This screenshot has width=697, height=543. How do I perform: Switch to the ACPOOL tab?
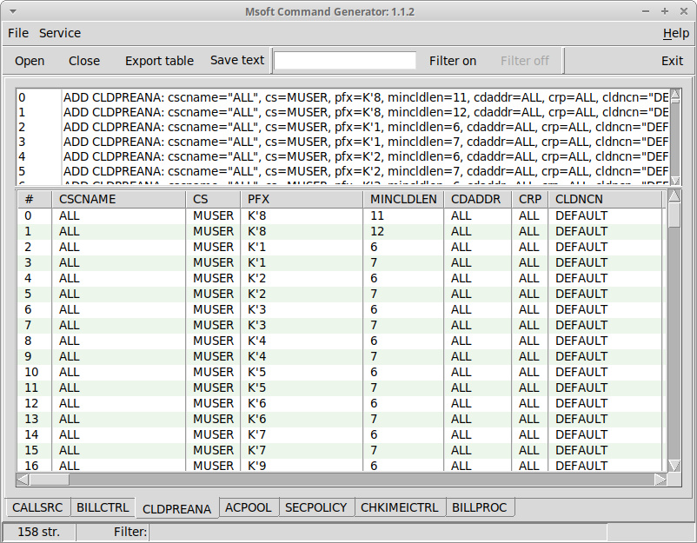pos(248,507)
